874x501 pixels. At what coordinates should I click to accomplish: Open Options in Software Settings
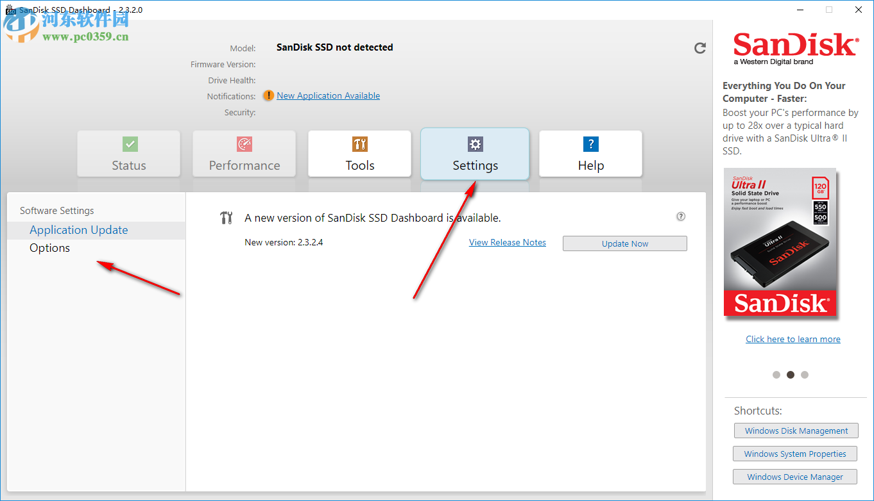96,249
